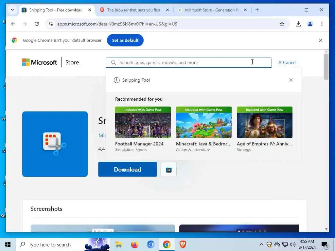Dismiss the default browser notification bar

pos(321,40)
